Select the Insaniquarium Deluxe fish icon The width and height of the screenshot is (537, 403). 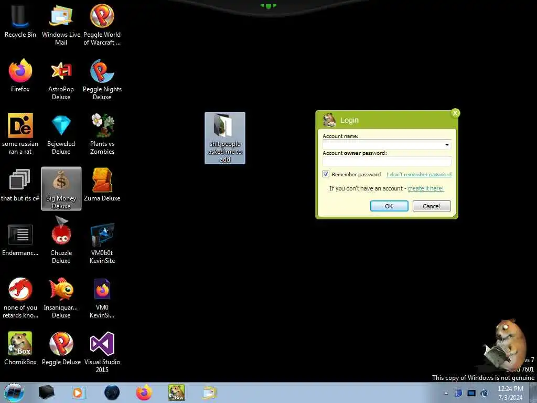pos(61,298)
